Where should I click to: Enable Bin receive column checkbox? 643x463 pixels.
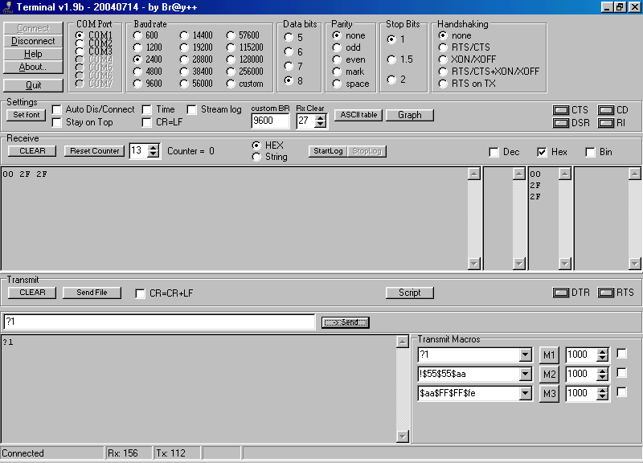pos(590,152)
